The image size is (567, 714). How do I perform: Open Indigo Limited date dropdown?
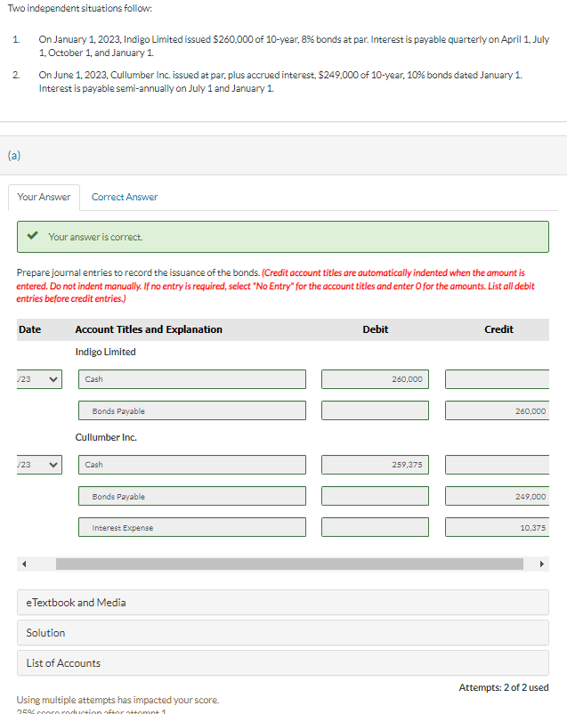tap(39, 379)
